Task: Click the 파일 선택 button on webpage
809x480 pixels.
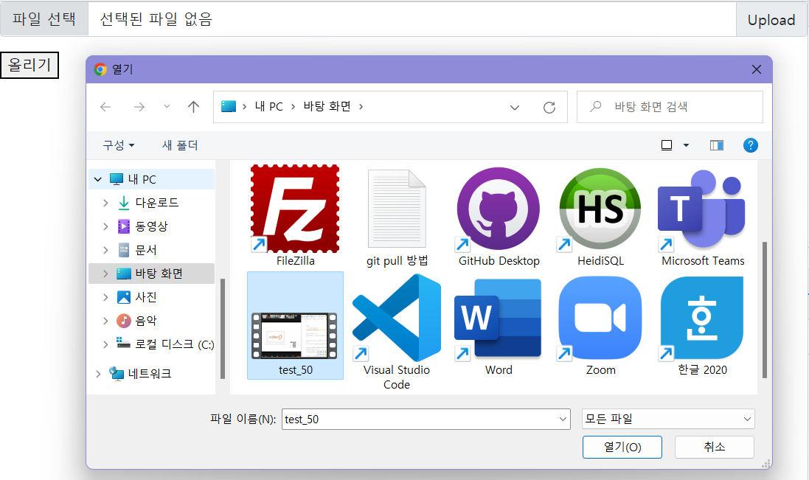Action: coord(44,19)
